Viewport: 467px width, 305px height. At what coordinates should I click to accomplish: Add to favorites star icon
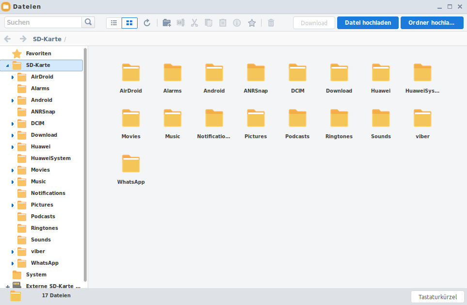(252, 23)
